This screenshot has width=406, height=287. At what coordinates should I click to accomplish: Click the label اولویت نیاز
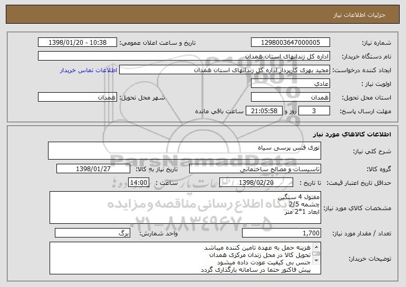click(x=376, y=84)
